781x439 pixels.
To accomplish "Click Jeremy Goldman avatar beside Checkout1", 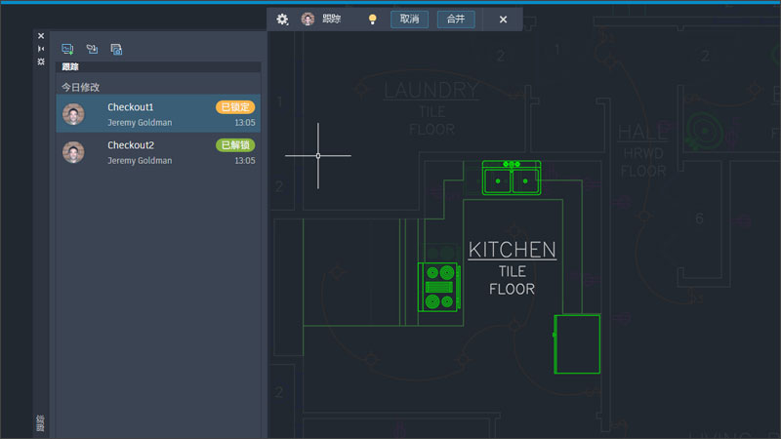I will (73, 114).
